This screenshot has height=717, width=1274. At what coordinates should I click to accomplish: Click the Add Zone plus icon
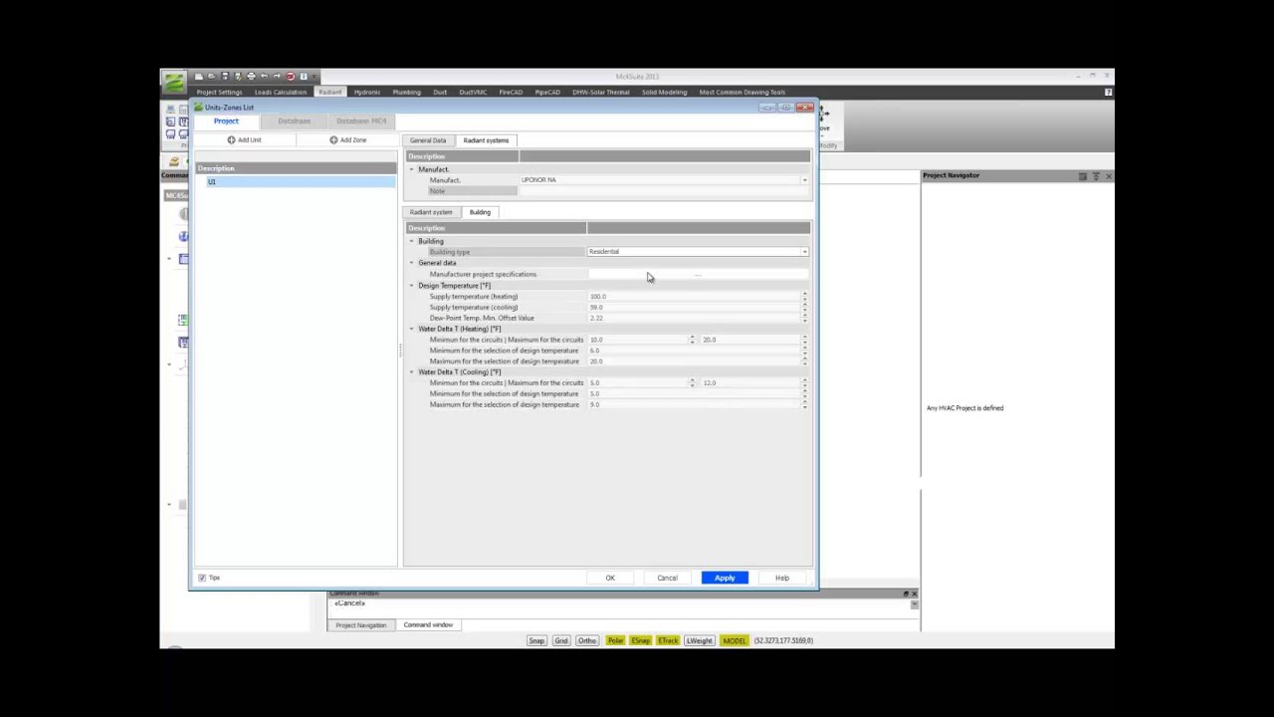point(333,140)
